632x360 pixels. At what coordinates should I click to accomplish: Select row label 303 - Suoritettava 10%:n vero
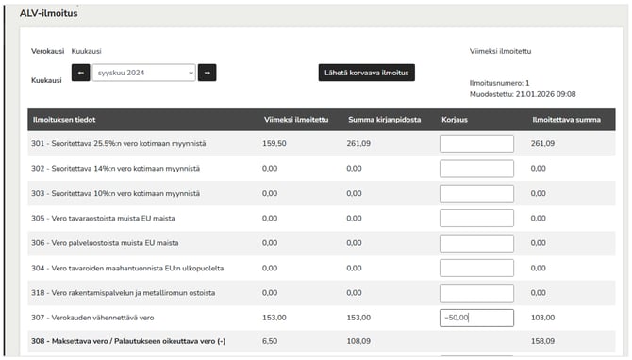tap(115, 194)
